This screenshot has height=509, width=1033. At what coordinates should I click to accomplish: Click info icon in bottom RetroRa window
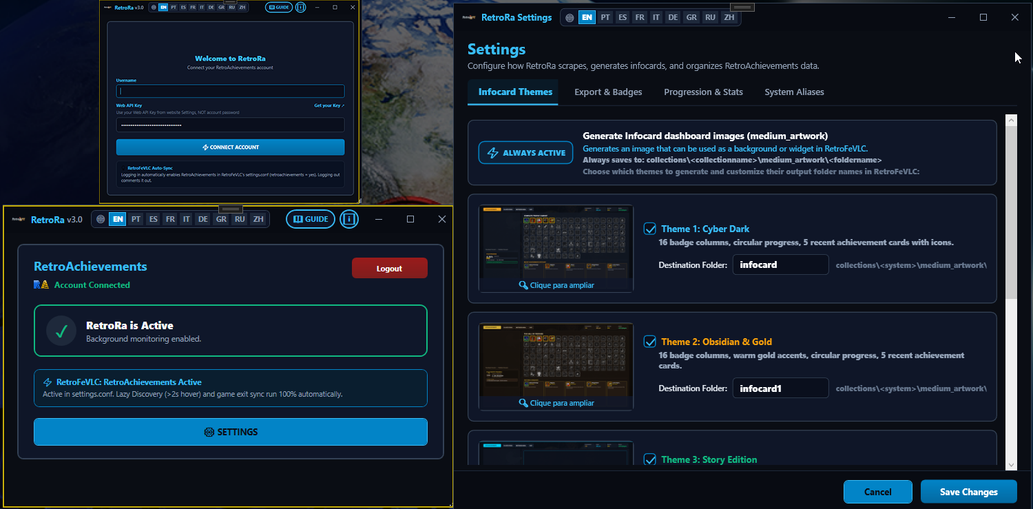[349, 219]
